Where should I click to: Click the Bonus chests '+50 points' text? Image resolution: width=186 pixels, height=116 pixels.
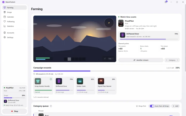pyautogui.click(x=144, y=51)
